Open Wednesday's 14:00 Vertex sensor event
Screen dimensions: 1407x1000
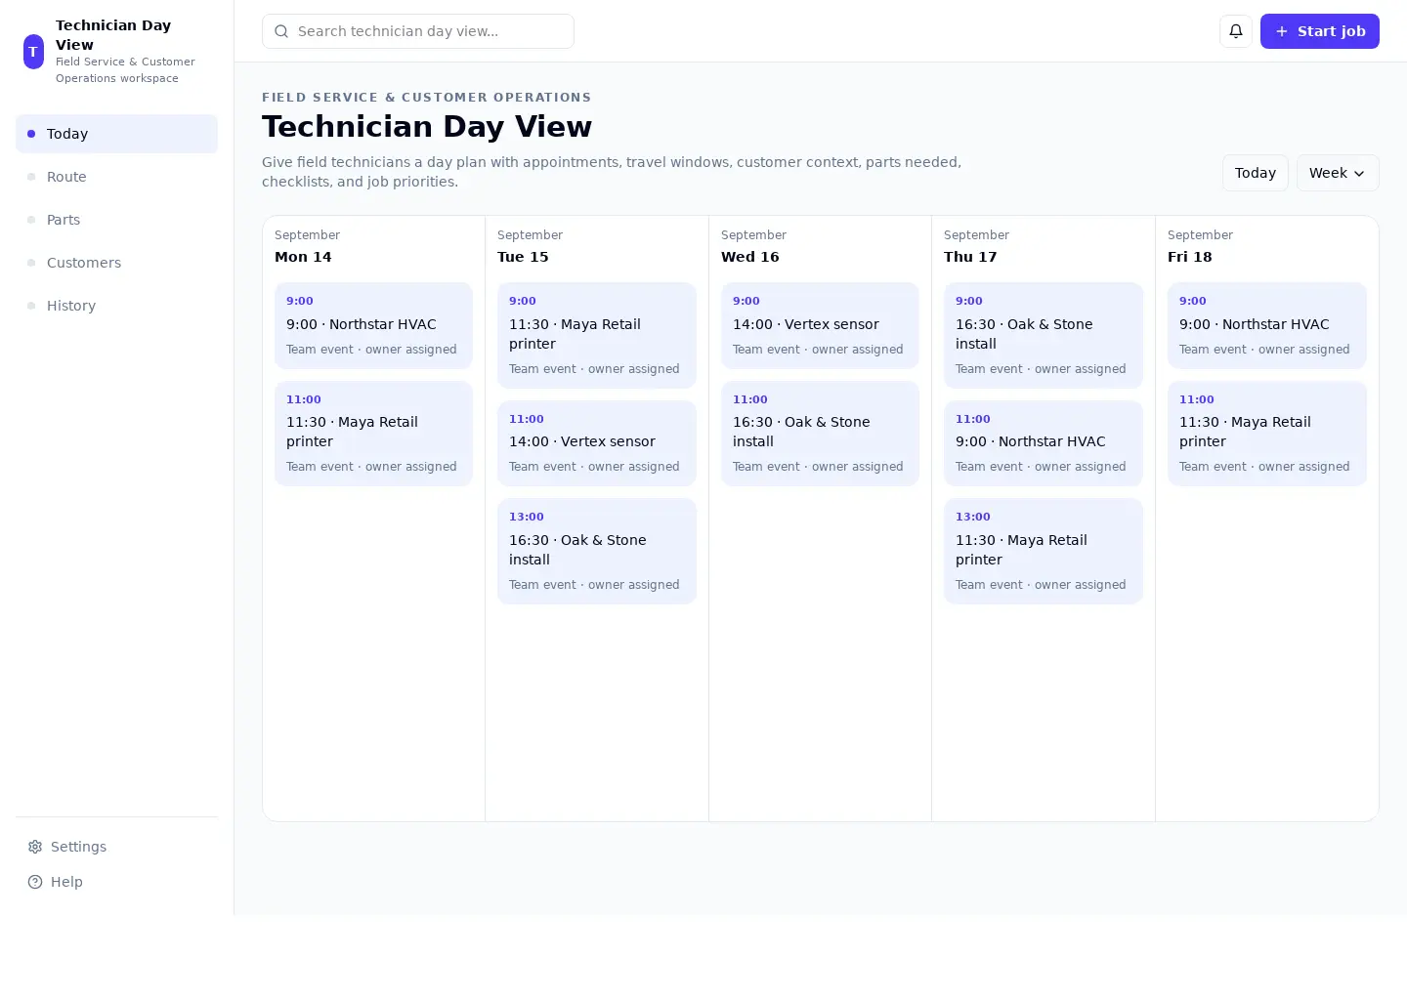click(820, 325)
